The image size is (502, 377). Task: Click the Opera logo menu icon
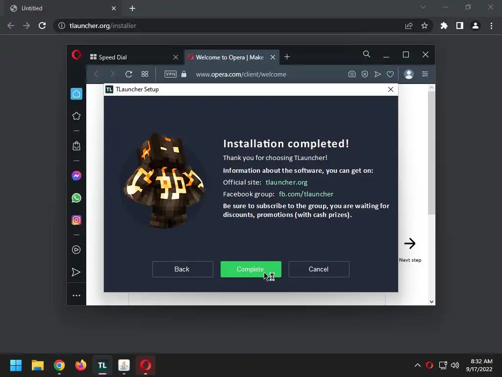click(76, 55)
